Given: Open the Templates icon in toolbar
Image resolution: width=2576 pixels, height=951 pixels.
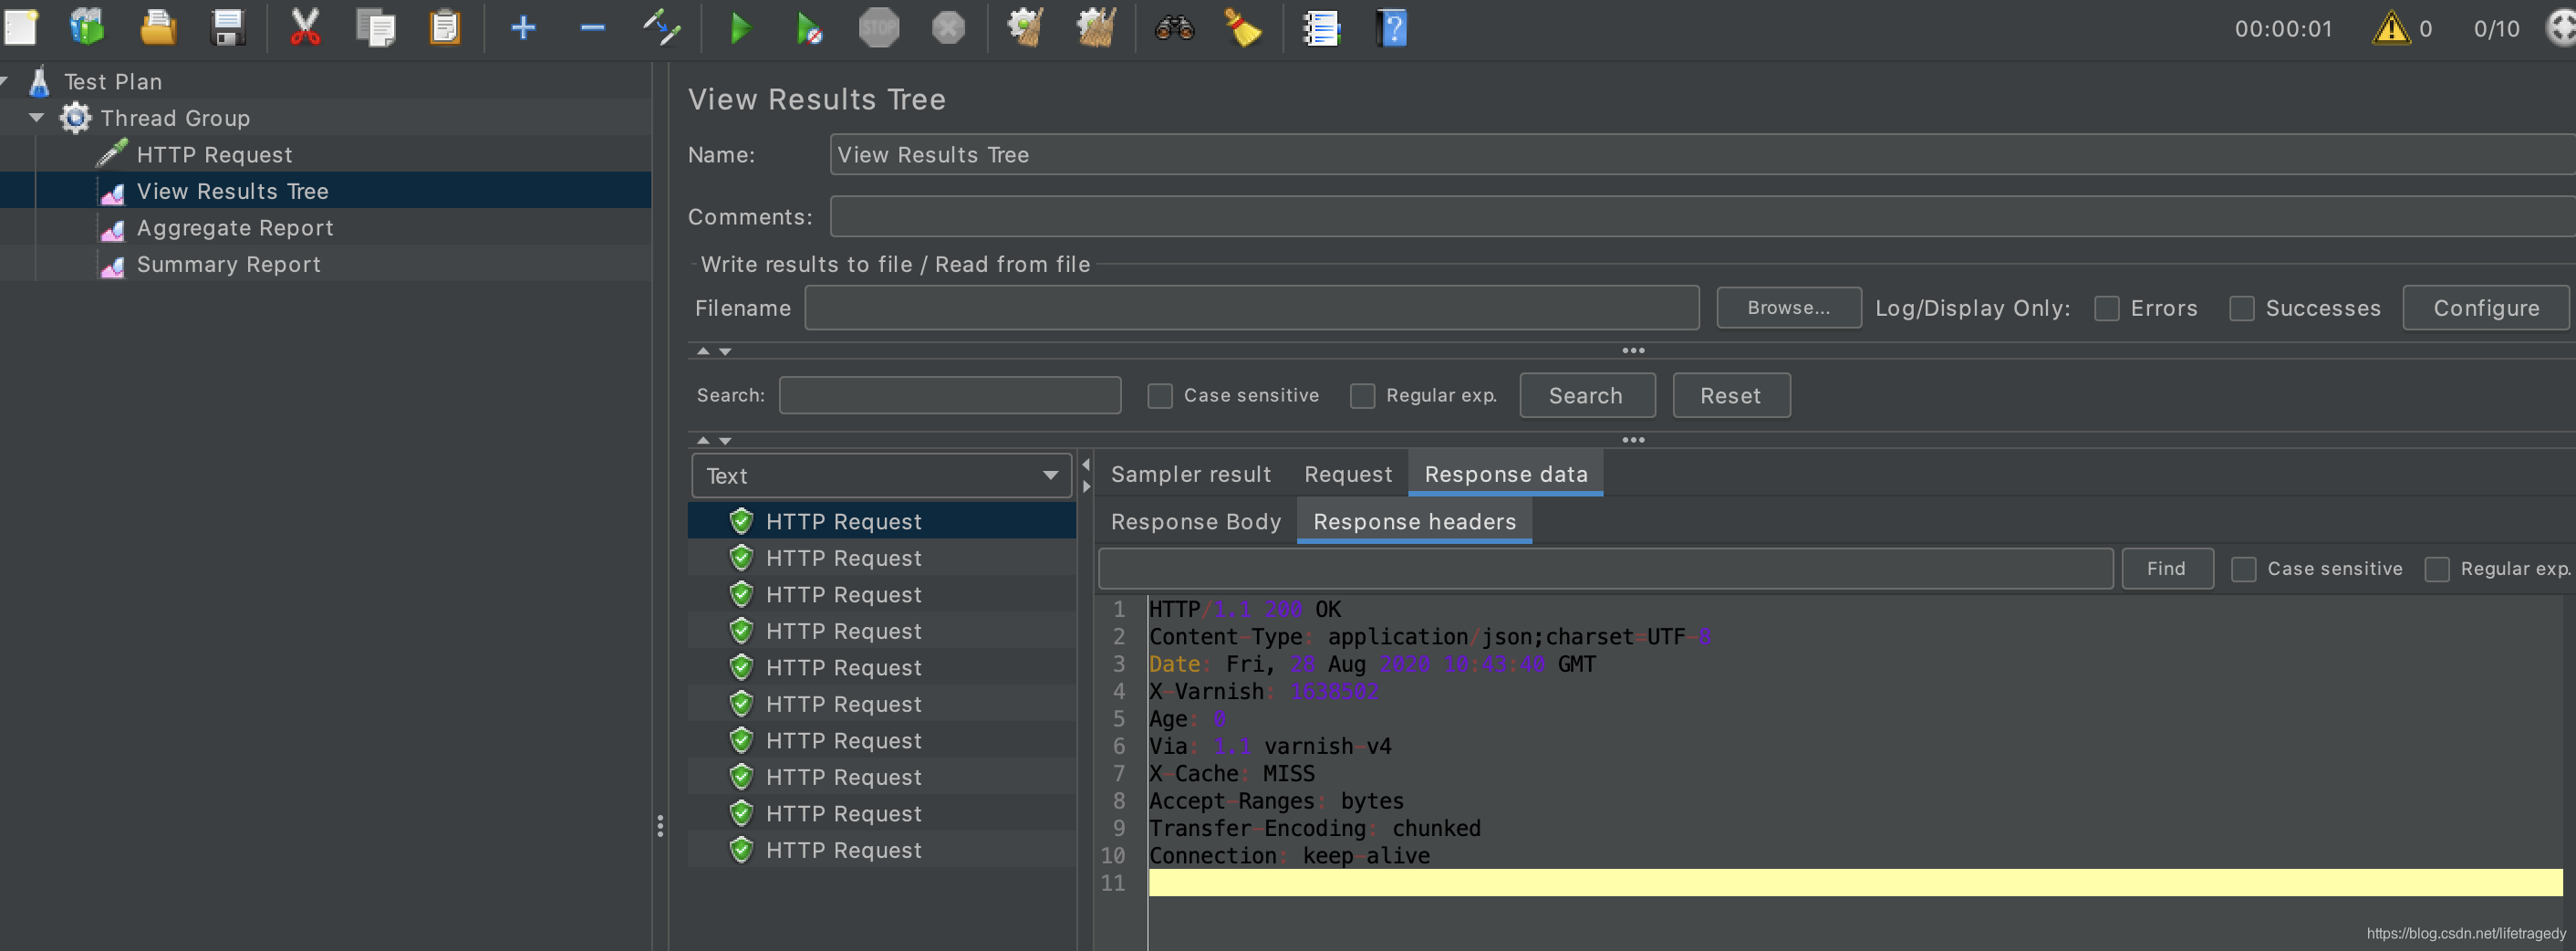Looking at the screenshot, I should pos(87,28).
